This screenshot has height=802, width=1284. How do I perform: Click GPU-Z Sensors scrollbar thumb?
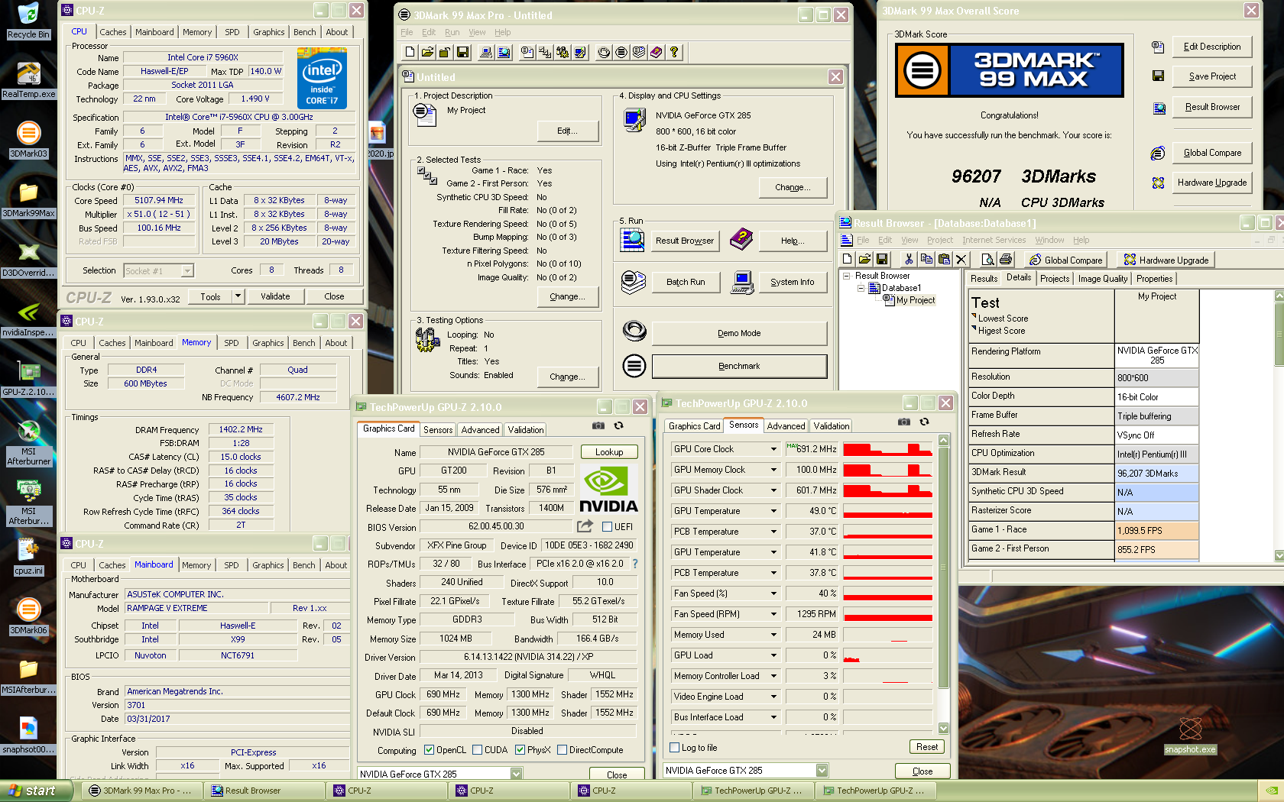pyautogui.click(x=943, y=568)
